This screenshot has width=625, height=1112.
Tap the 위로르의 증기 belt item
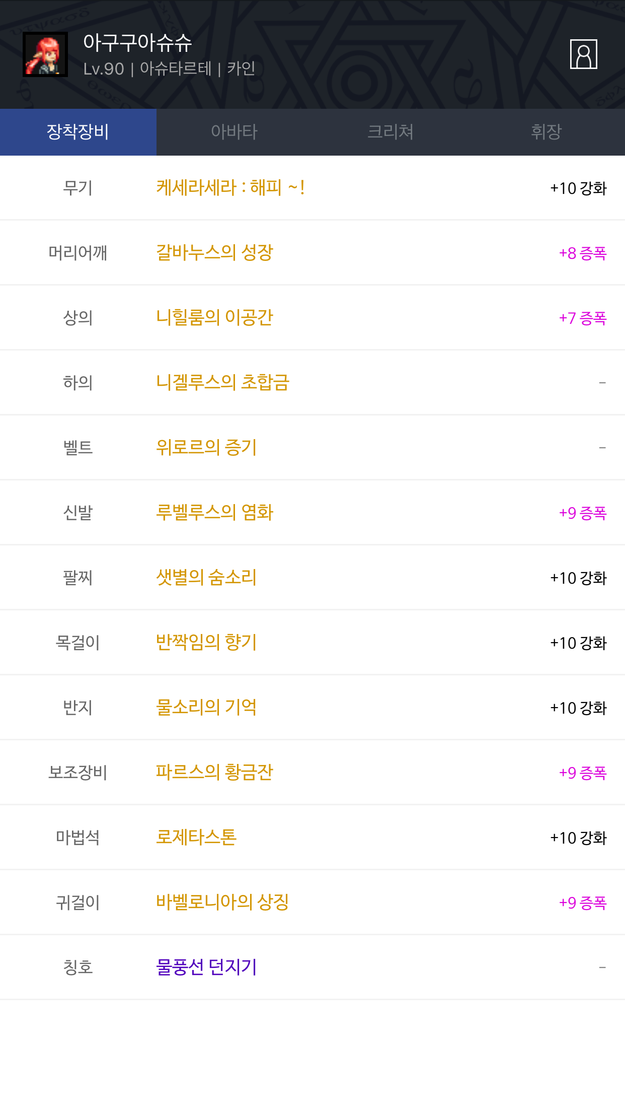click(206, 448)
